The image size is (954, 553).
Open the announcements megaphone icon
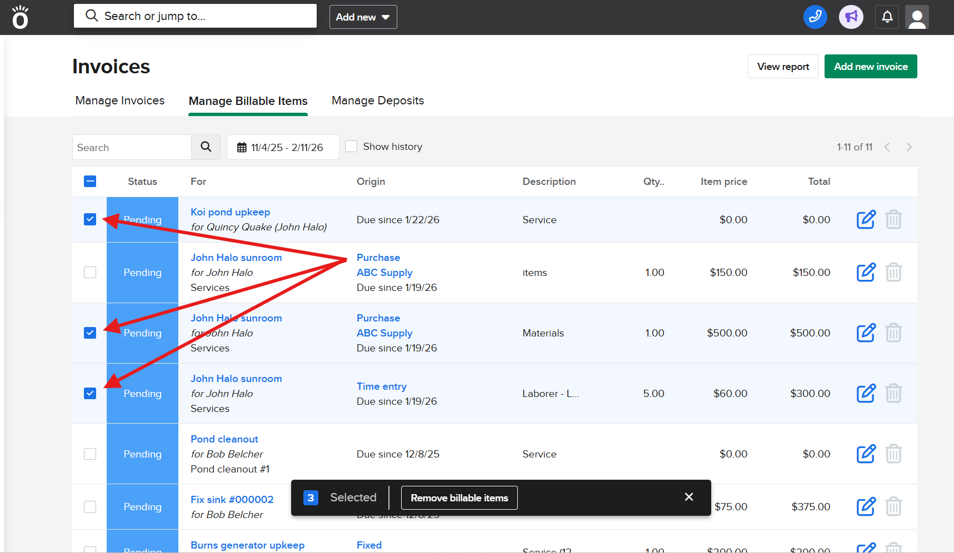pos(851,17)
